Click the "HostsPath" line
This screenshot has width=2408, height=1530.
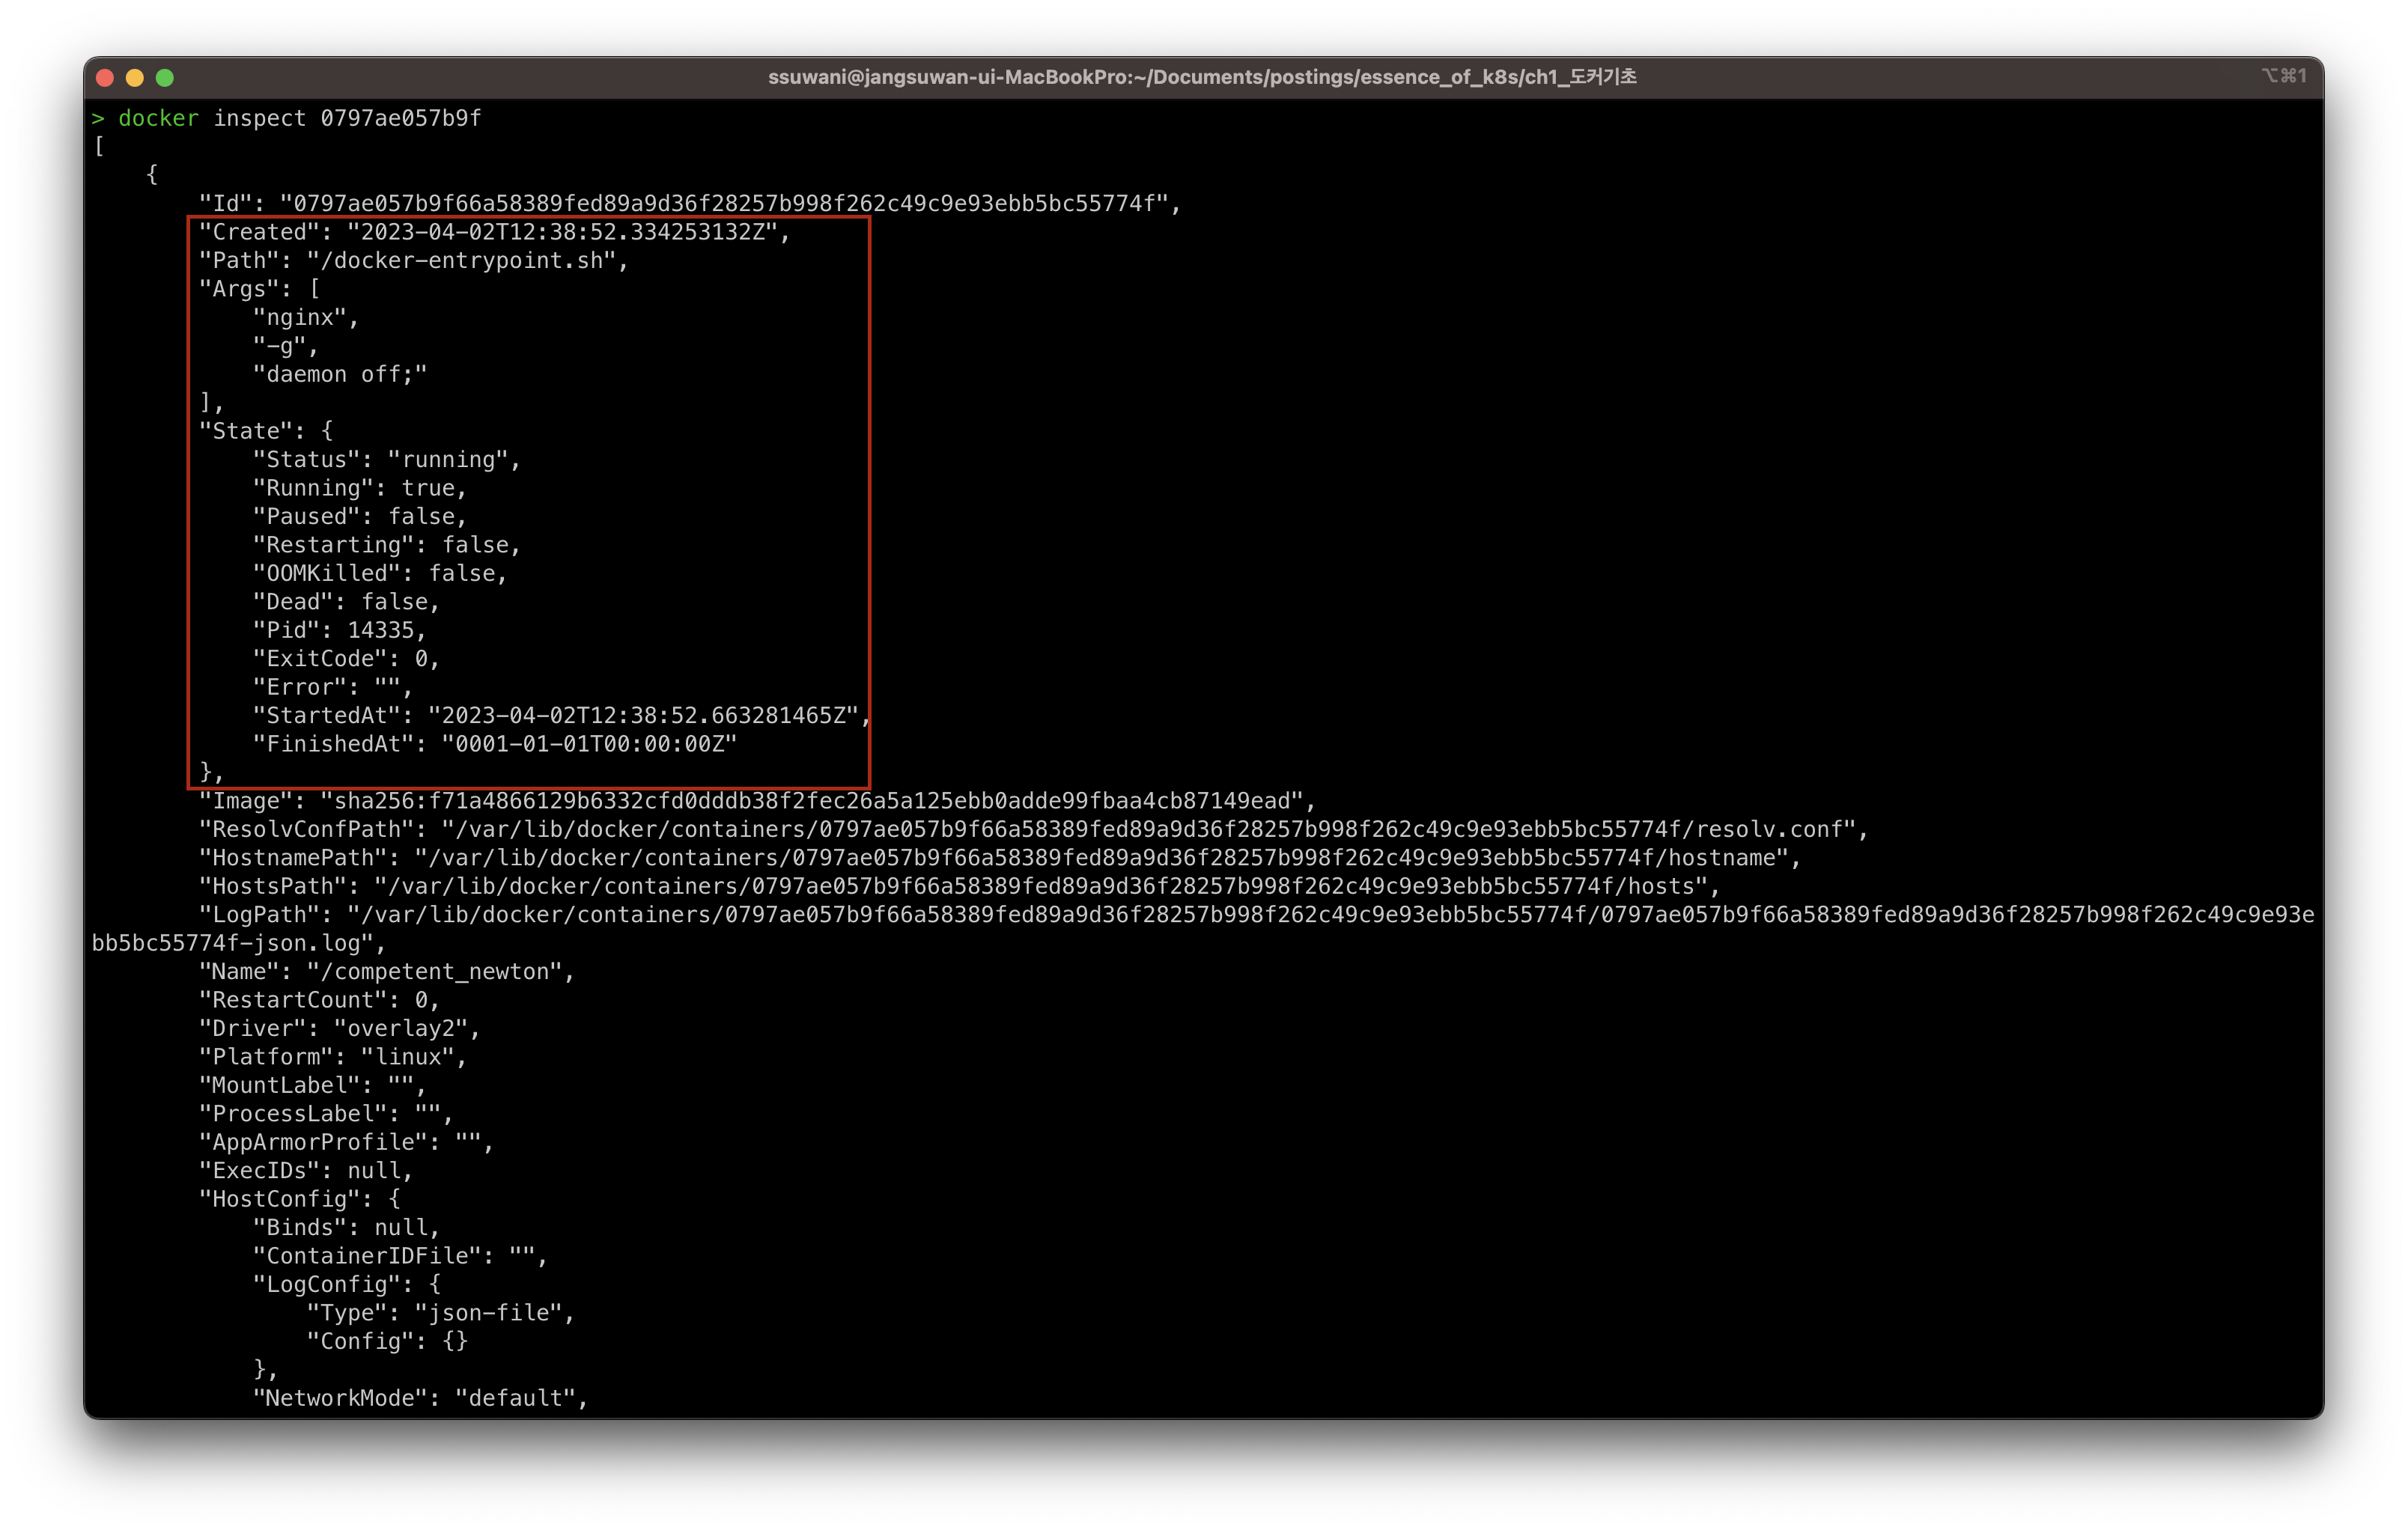(959, 887)
